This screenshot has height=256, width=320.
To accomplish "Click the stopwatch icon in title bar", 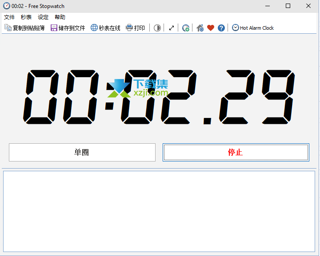I will (x=7, y=6).
